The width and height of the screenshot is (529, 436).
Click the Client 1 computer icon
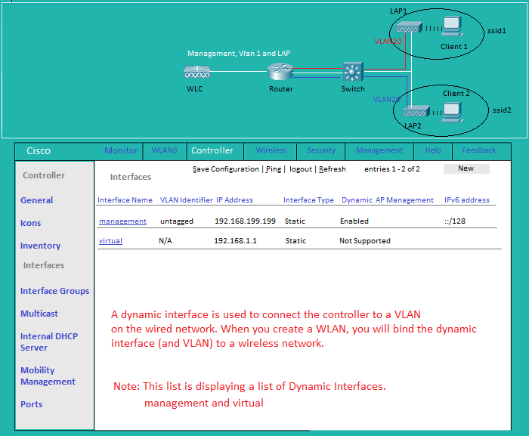pos(453,26)
